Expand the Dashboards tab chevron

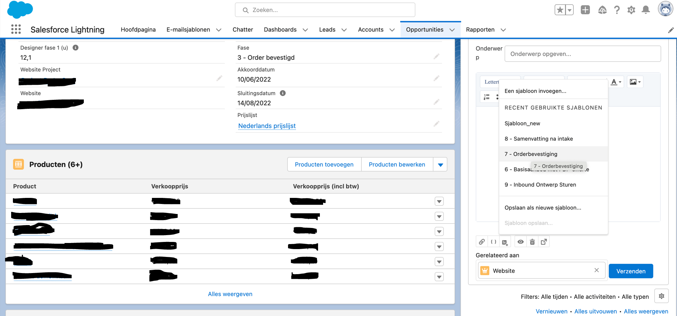305,30
